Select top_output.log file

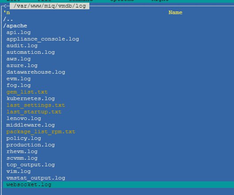tap(31, 165)
